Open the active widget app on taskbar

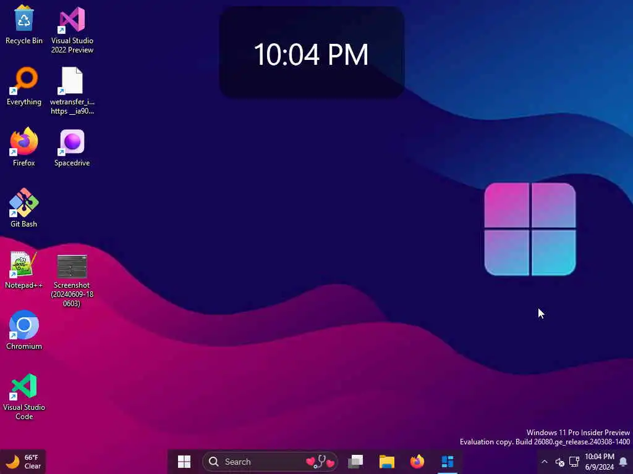448,462
